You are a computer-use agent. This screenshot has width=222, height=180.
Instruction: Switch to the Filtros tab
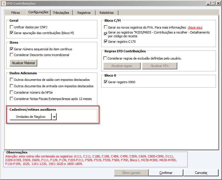point(15,13)
